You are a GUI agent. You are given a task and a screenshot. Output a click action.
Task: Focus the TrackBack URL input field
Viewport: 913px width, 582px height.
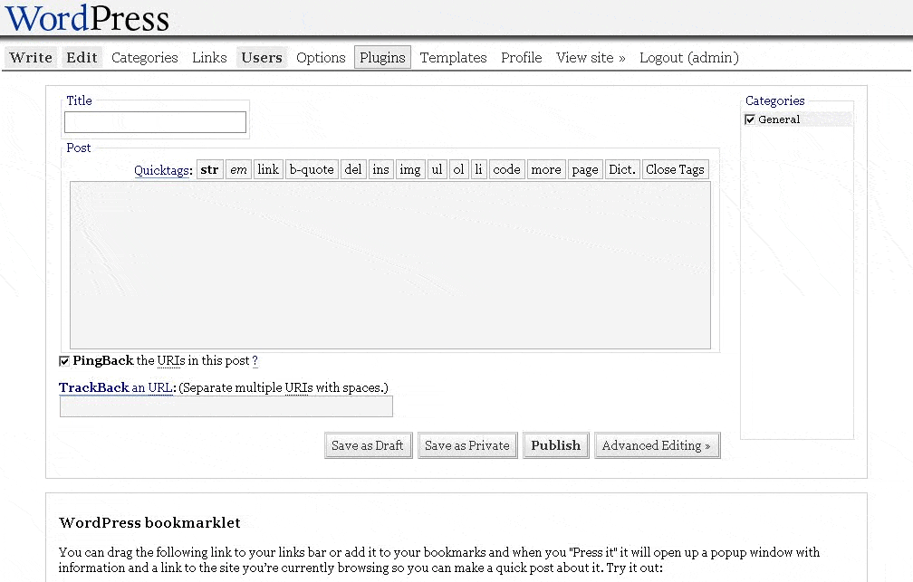(x=226, y=407)
